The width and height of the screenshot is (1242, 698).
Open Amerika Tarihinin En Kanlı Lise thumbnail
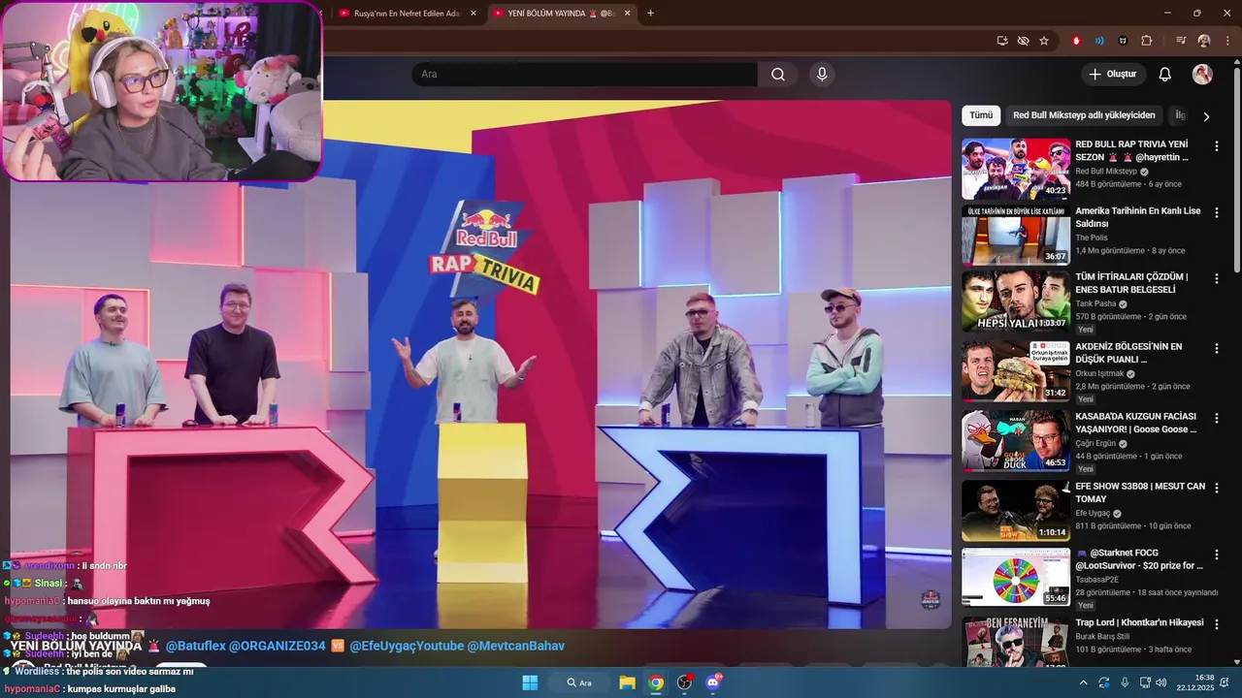pyautogui.click(x=1016, y=235)
